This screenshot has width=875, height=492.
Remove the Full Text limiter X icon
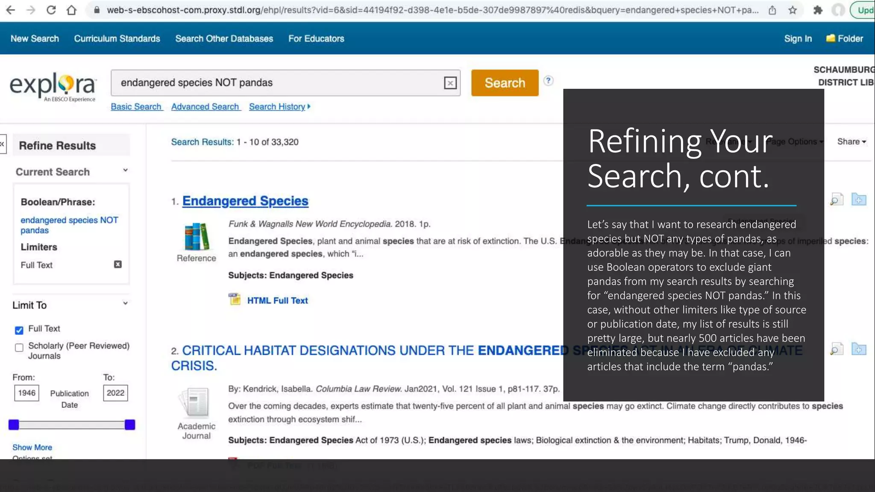118,264
